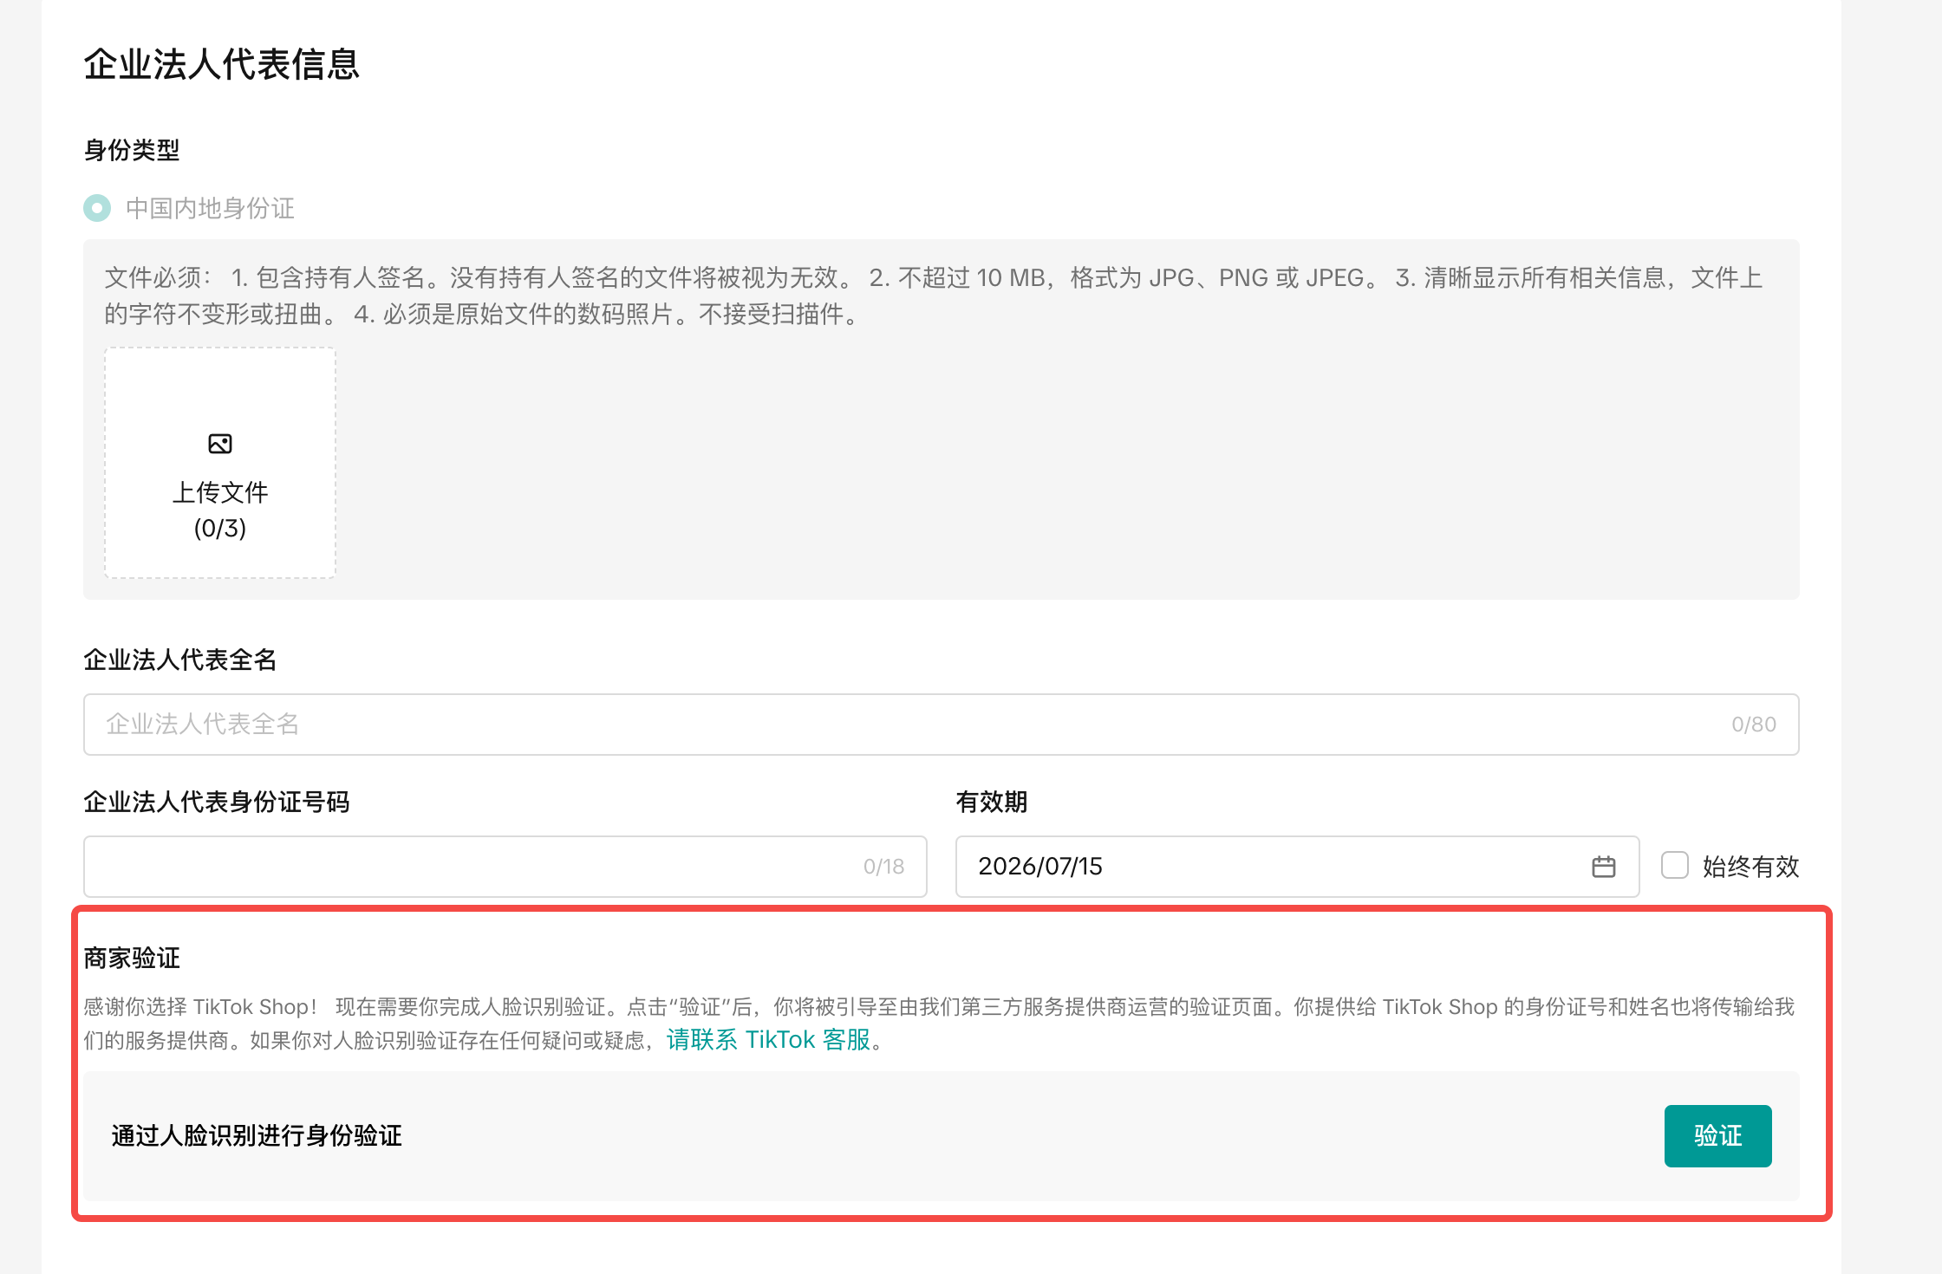Open the calendar icon in 有效期 field
This screenshot has width=1942, height=1274.
(1603, 867)
